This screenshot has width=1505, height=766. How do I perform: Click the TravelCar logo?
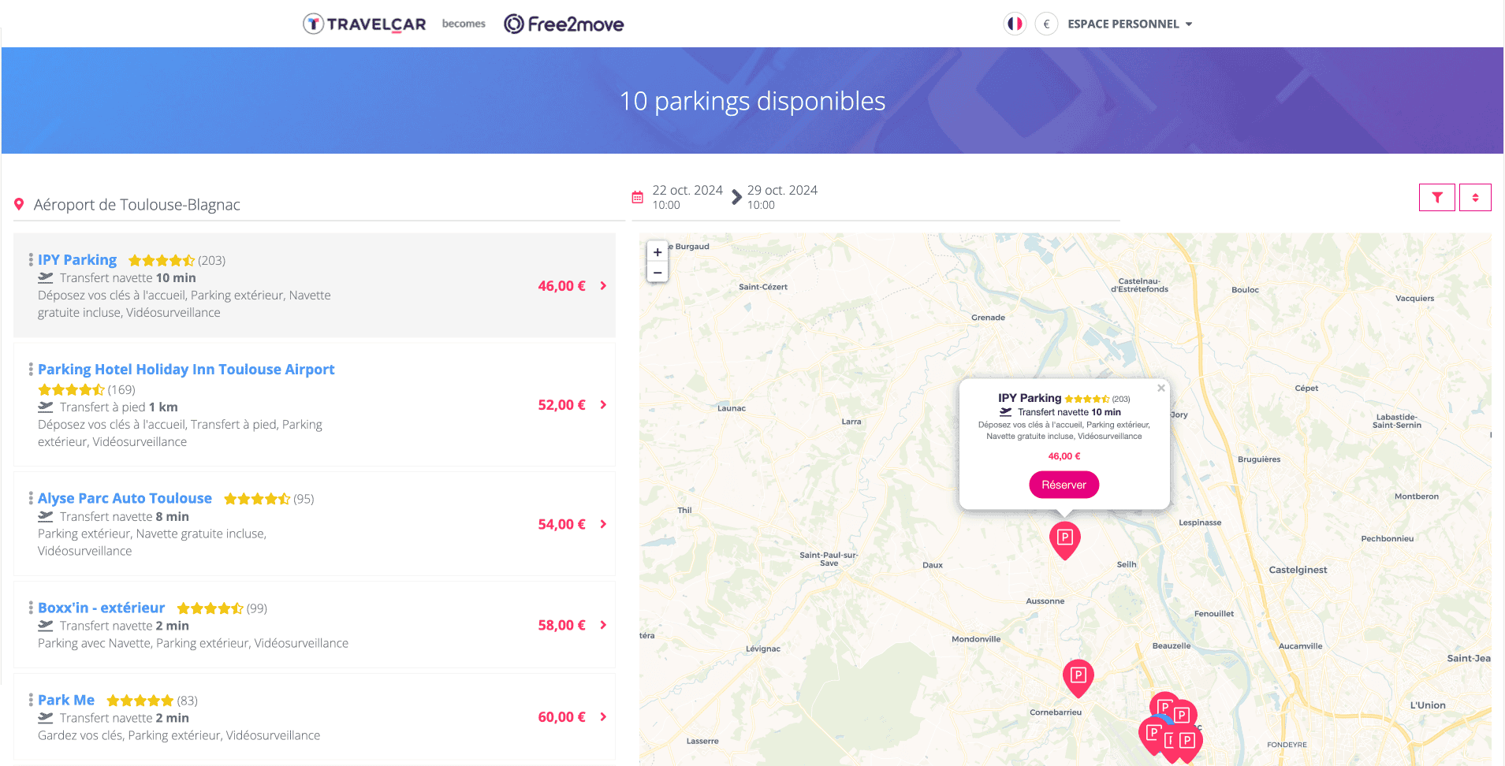tap(364, 24)
